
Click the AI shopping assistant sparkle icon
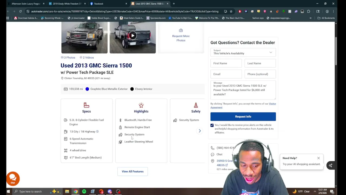(x=330, y=165)
